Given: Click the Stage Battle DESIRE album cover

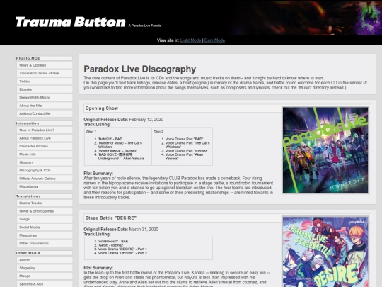Looking at the screenshot, I should coord(325,252).
